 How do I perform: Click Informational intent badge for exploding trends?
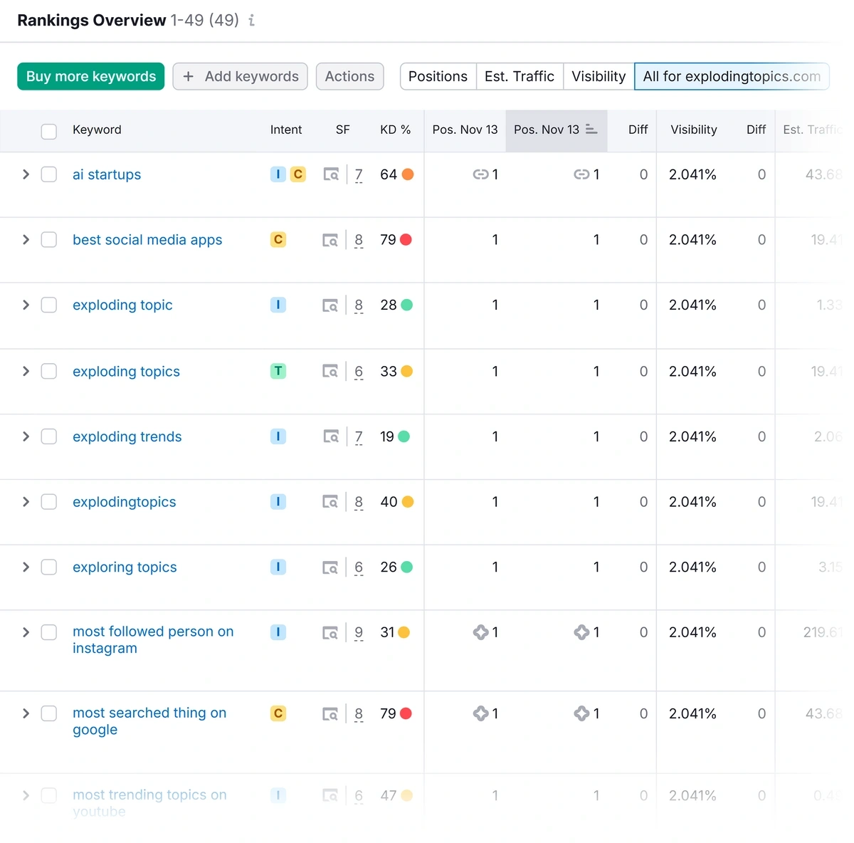(x=278, y=436)
